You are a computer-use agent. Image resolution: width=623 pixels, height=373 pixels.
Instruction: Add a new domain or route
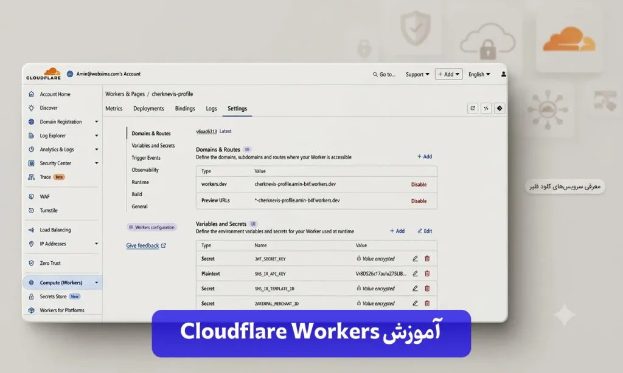424,157
